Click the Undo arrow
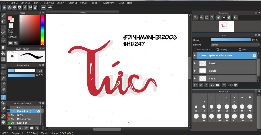This screenshot has height=135, width=261. (x=43, y=7)
